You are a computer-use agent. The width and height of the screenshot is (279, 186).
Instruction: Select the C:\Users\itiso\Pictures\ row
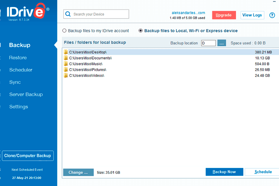click(171, 69)
